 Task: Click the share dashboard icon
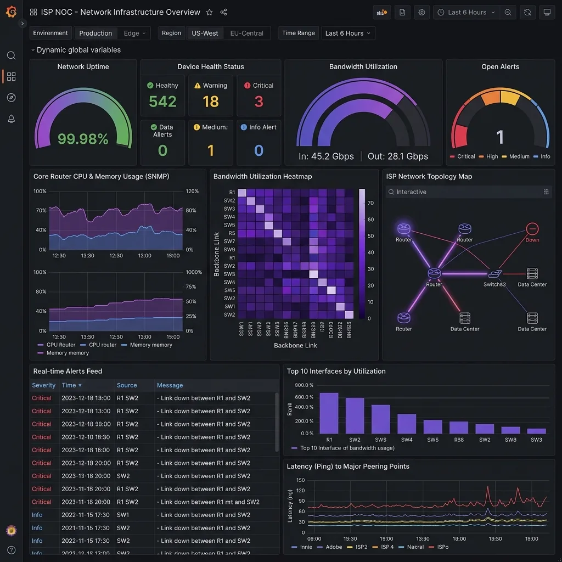click(224, 13)
